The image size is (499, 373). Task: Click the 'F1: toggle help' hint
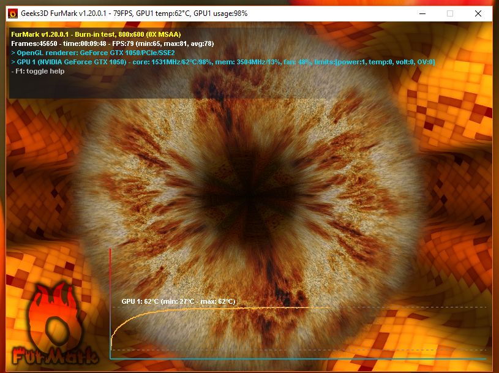coord(38,71)
